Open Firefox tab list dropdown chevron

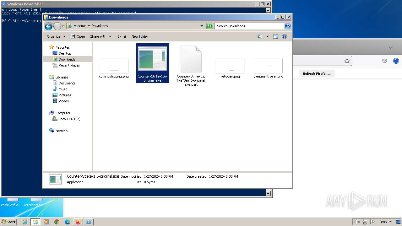391,48
